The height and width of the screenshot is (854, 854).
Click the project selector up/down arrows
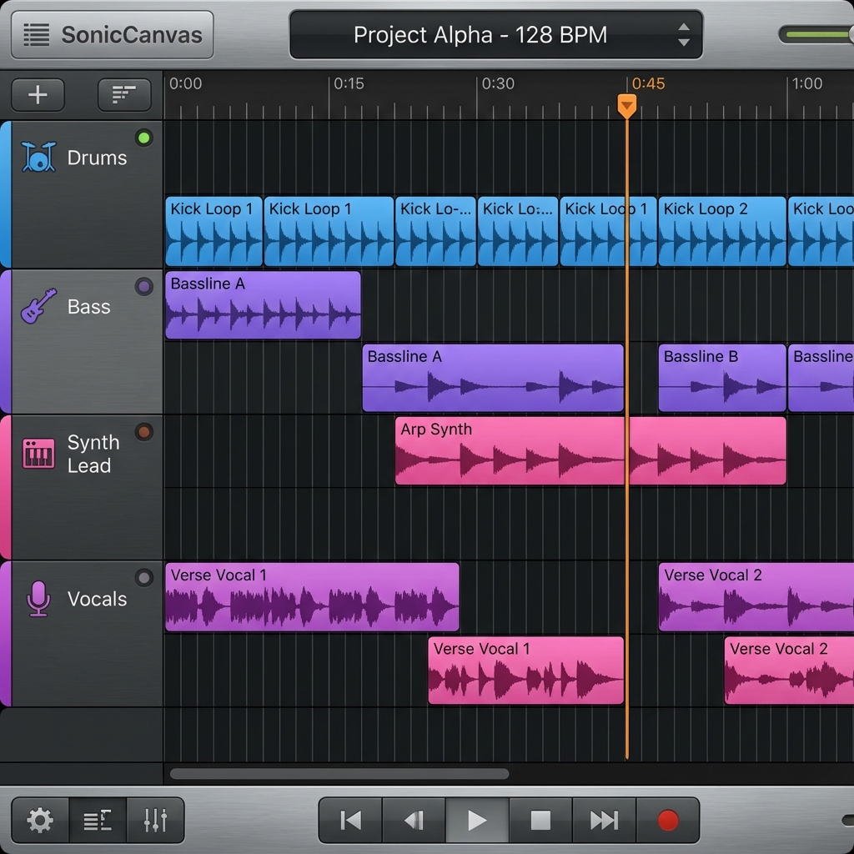pyautogui.click(x=683, y=35)
